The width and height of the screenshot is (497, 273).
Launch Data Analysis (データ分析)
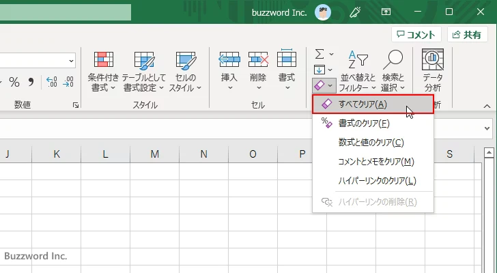tap(432, 70)
